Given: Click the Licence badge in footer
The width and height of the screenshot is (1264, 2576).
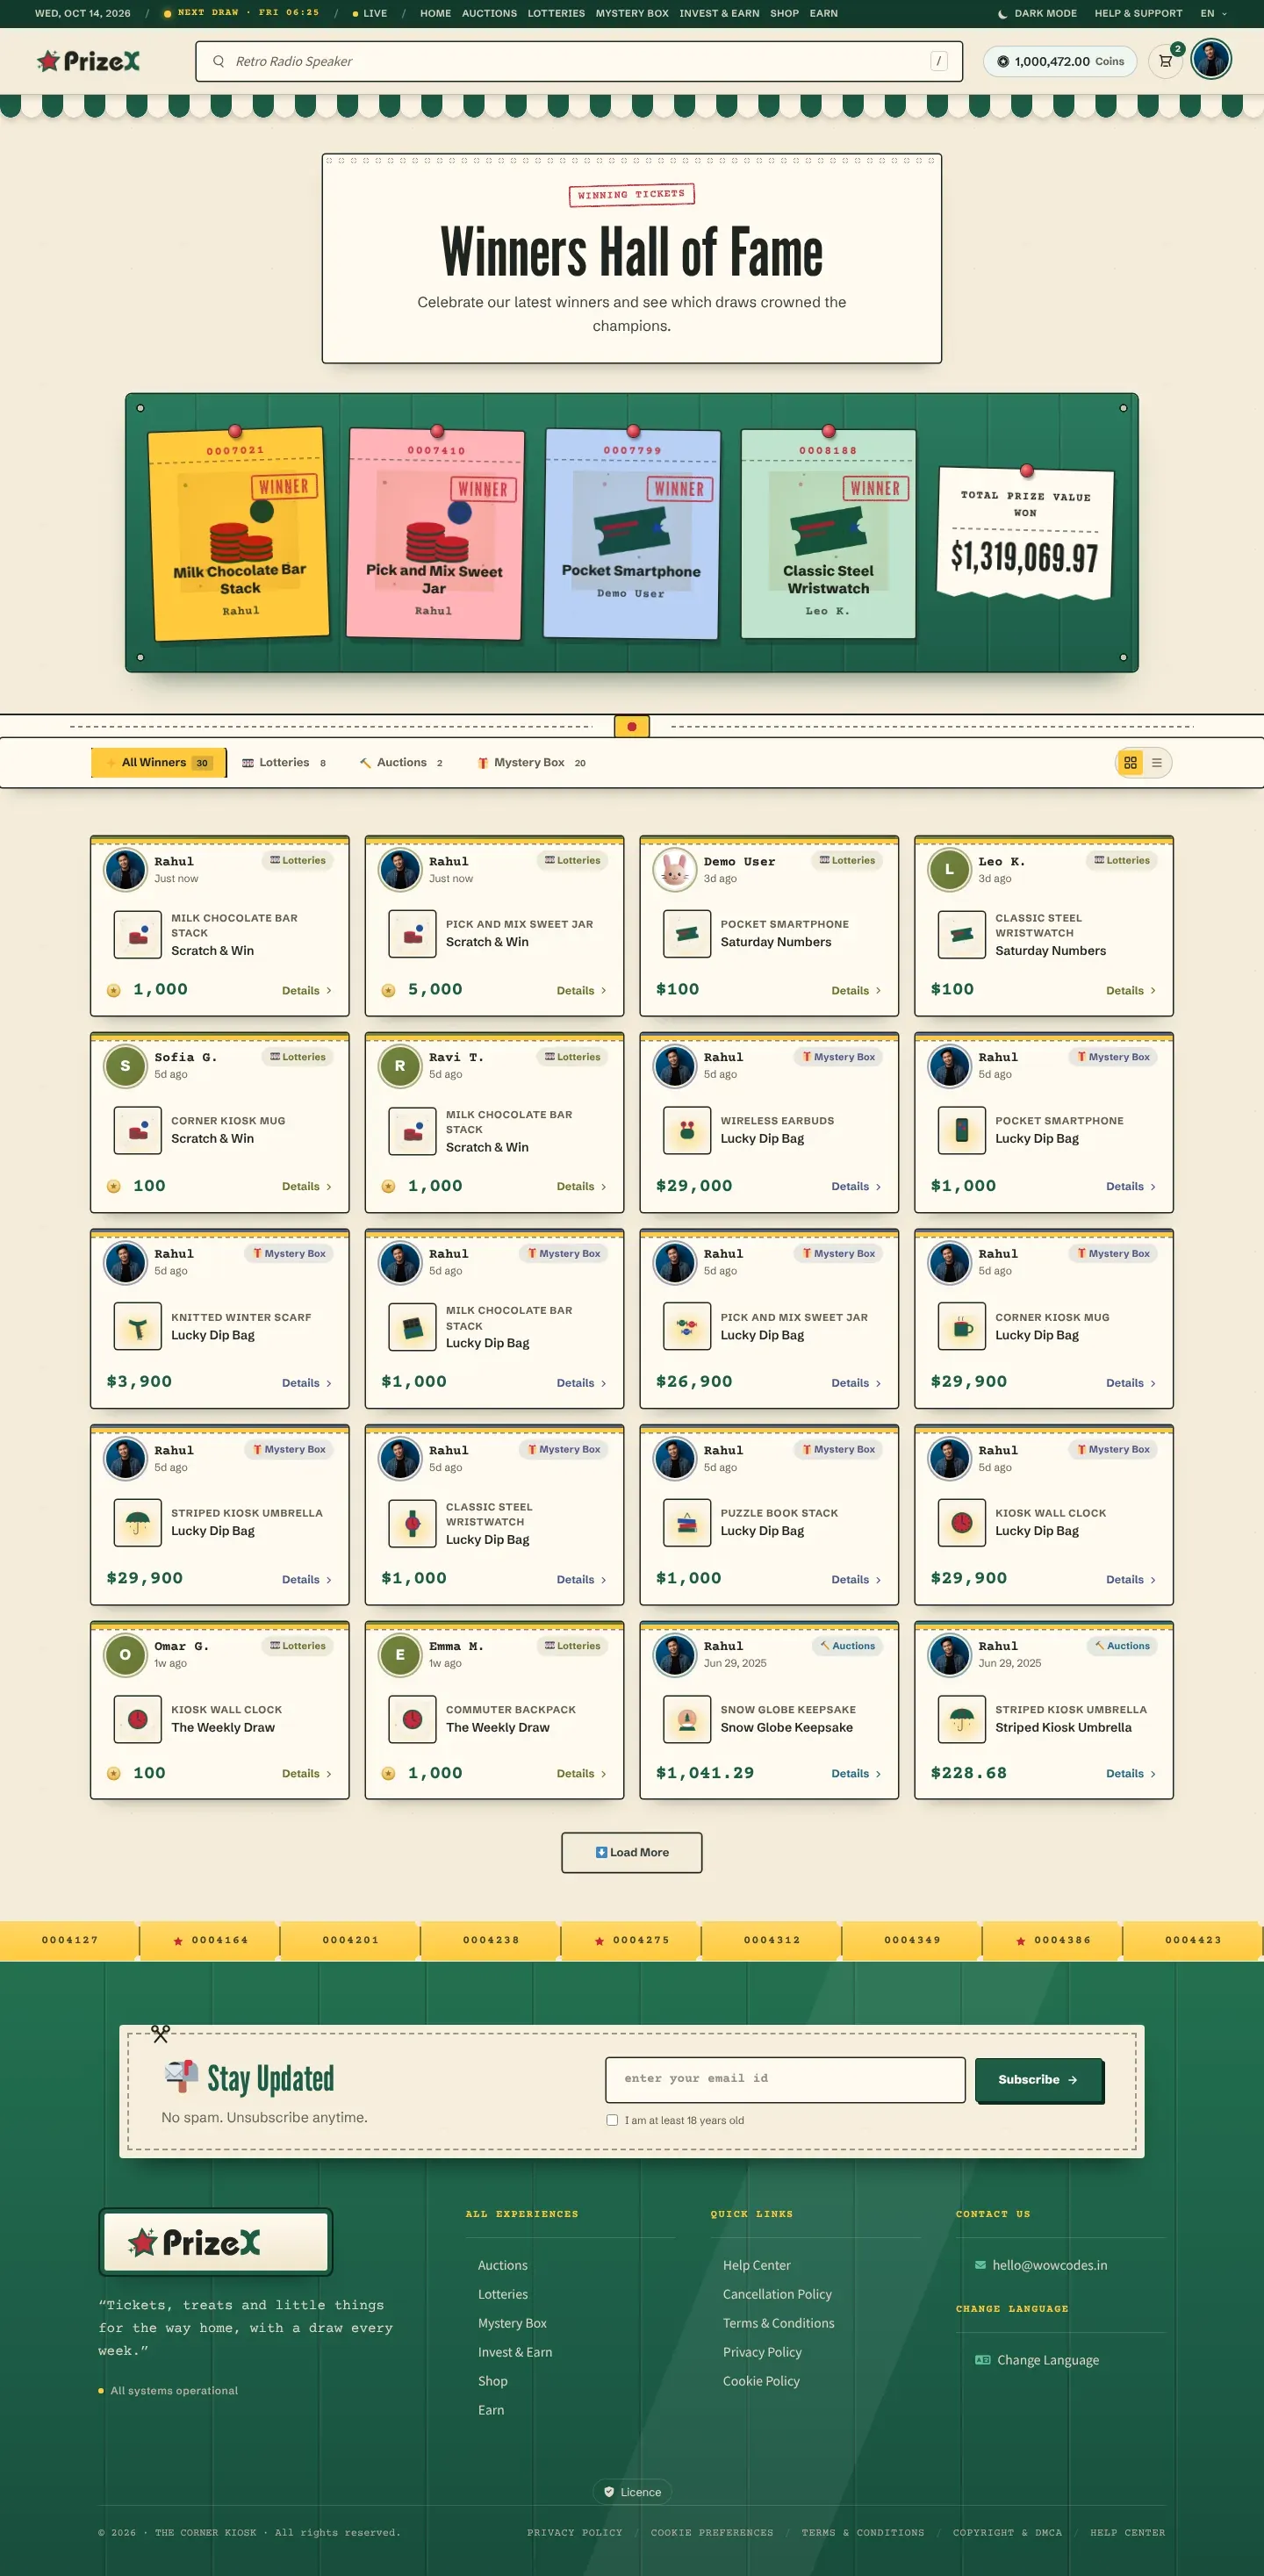Looking at the screenshot, I should point(633,2492).
